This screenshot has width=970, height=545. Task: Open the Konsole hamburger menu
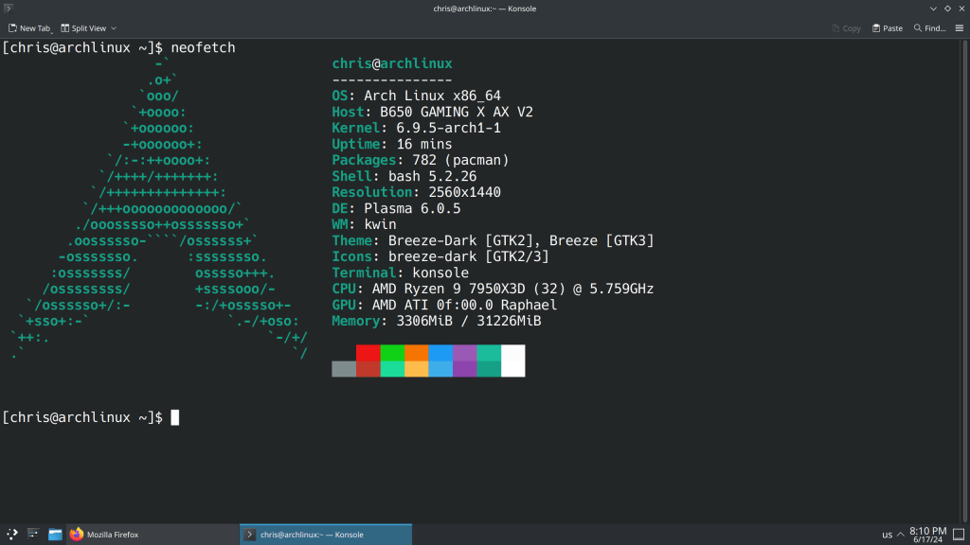tap(959, 28)
